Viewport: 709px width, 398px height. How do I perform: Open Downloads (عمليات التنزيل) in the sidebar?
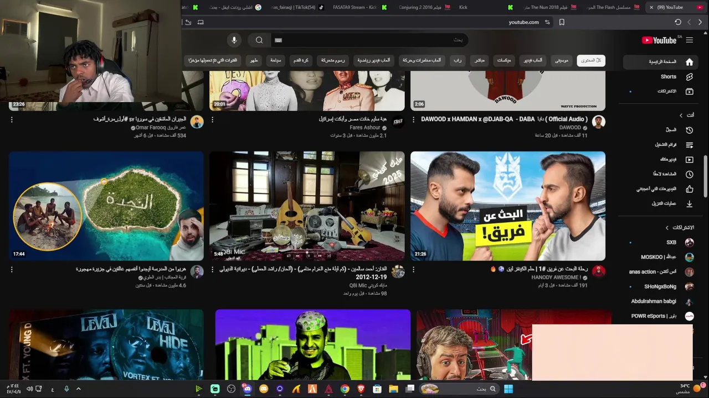coord(661,203)
